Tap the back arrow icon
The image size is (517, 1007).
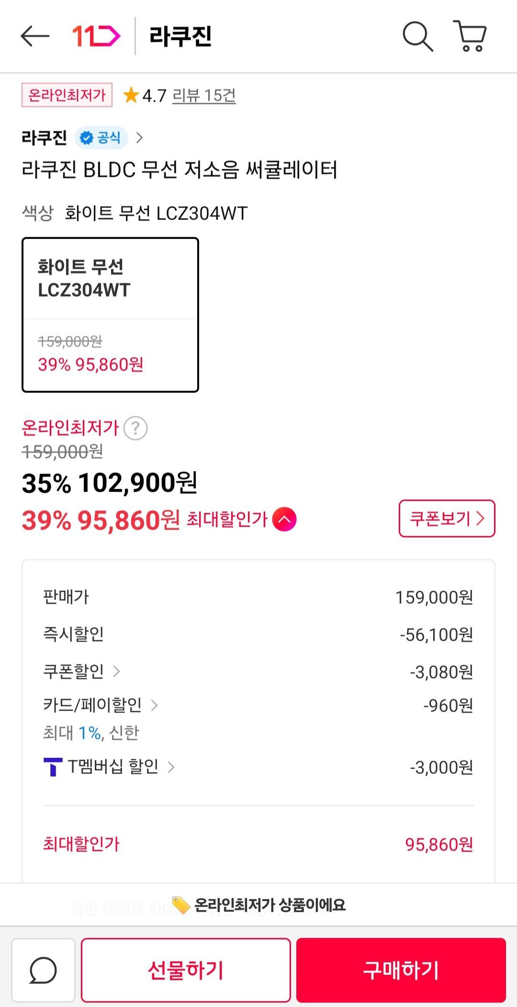[x=35, y=36]
